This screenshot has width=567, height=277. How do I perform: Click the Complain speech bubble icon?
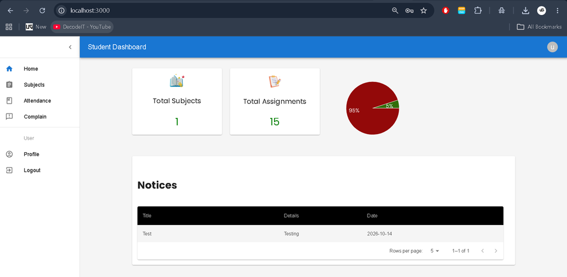click(9, 116)
